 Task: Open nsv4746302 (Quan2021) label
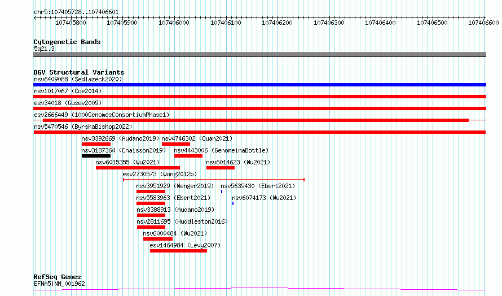tap(197, 138)
